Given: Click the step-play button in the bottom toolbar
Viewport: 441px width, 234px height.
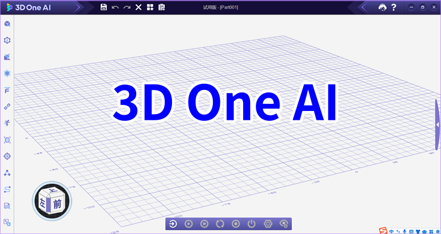Looking at the screenshot, I should [204, 224].
